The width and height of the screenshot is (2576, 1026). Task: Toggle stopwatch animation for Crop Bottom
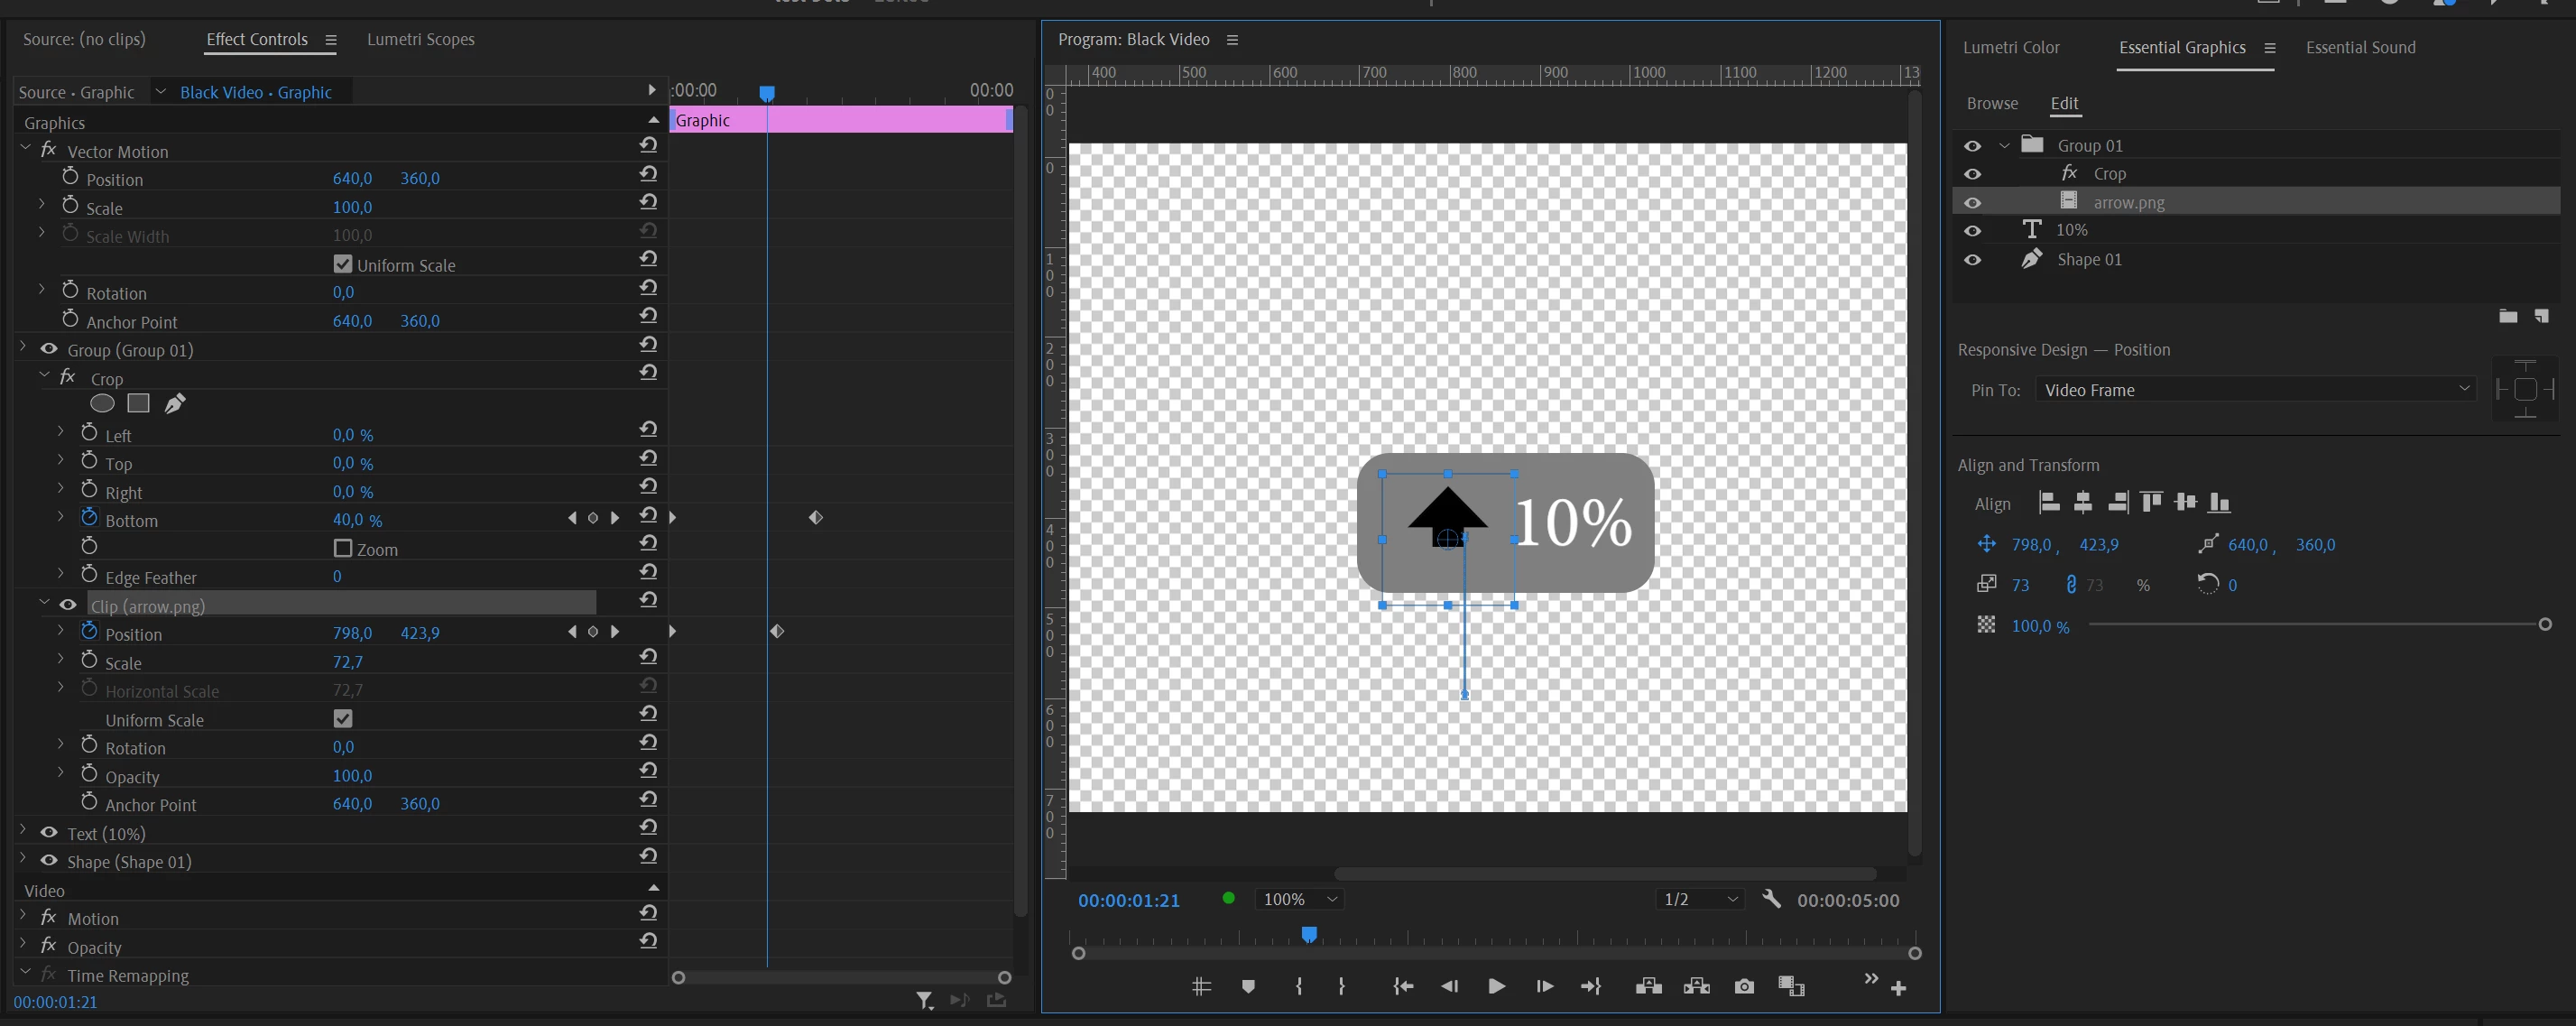(x=89, y=518)
